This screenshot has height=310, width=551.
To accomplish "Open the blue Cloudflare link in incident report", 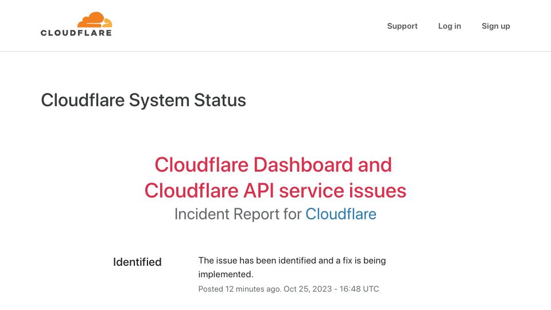I will (x=340, y=214).
